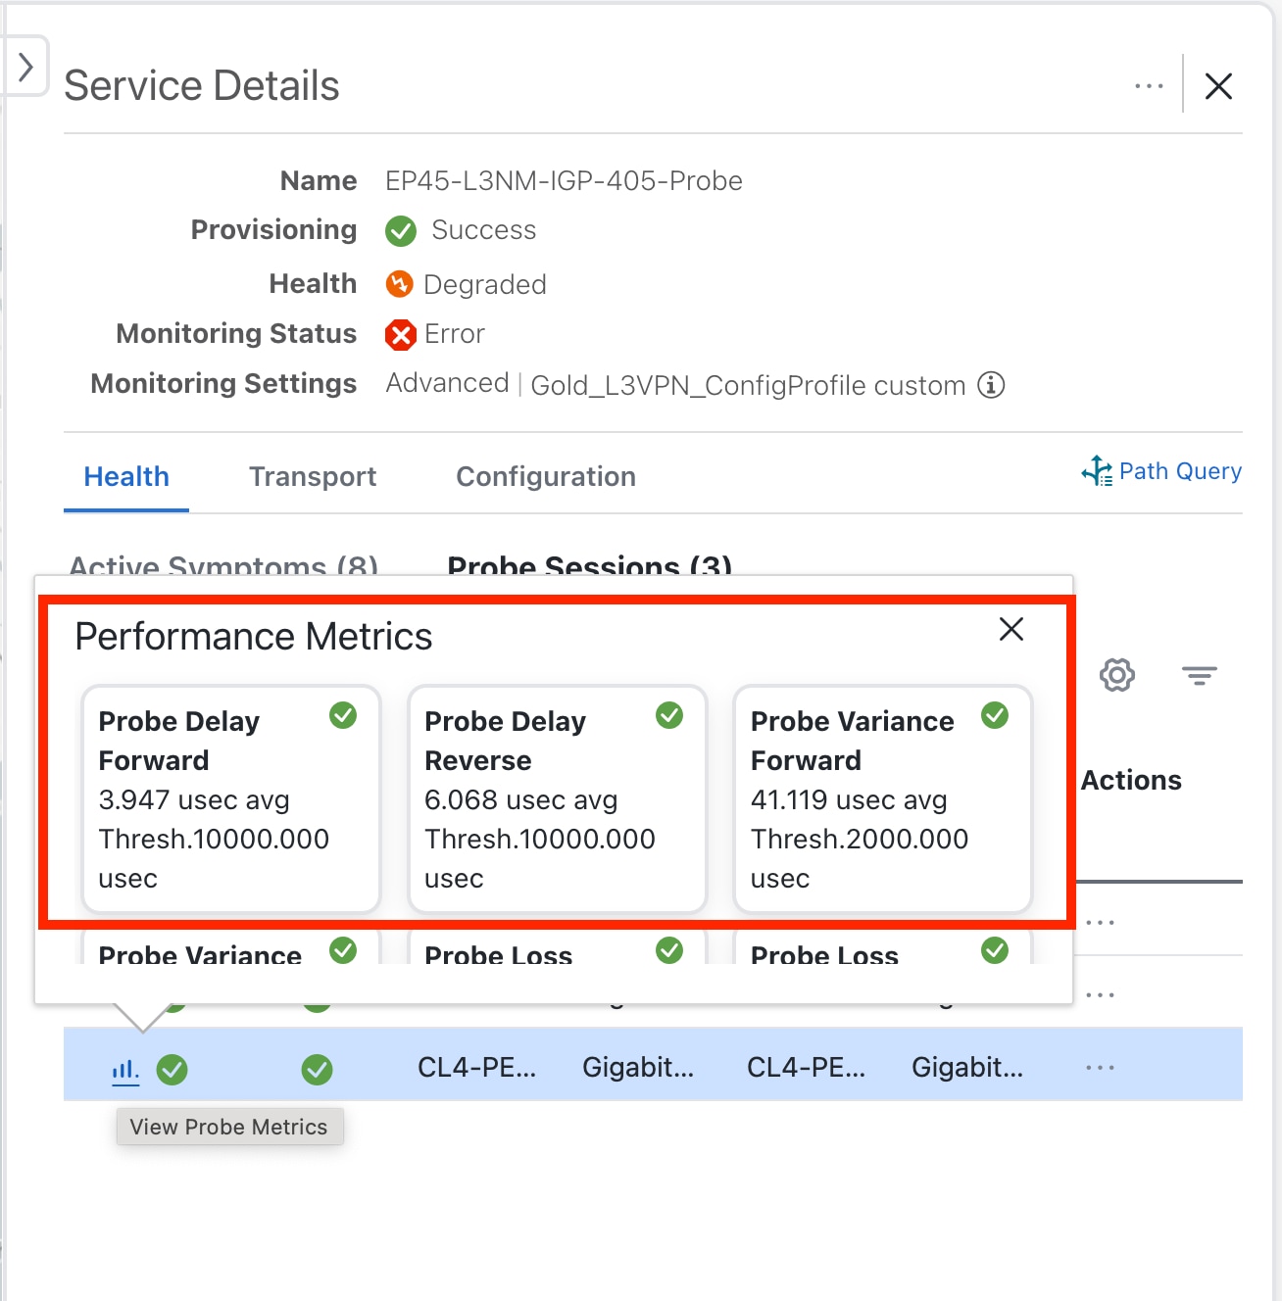This screenshot has width=1282, height=1301.
Task: Click the green Success check beside Provisioning
Action: pyautogui.click(x=400, y=231)
